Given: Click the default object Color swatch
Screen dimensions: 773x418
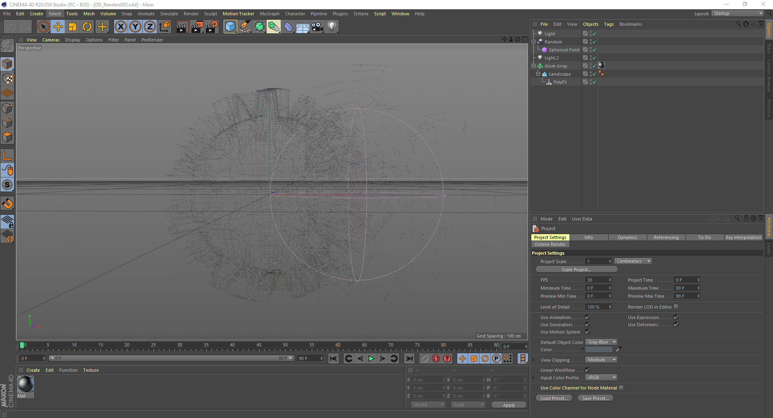Looking at the screenshot, I should tap(599, 350).
